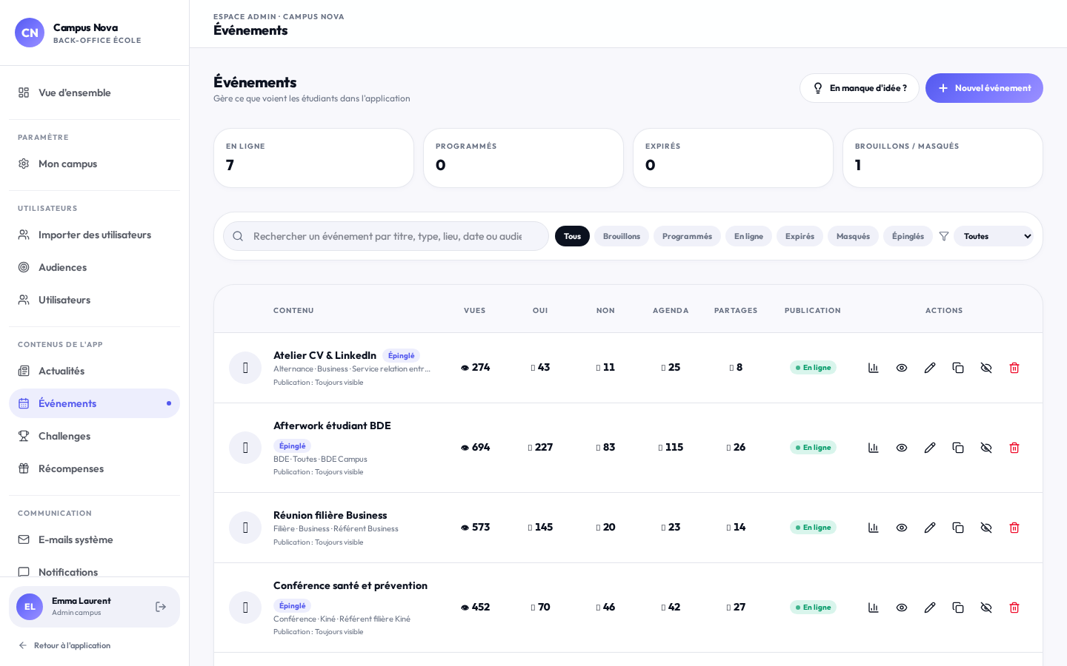Delete the Afterwork étudiant BDE event
The height and width of the screenshot is (666, 1067).
coord(1014,448)
